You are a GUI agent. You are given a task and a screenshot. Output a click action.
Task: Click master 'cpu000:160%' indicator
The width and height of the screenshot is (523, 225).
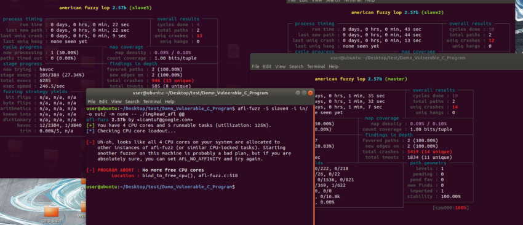click(x=451, y=207)
